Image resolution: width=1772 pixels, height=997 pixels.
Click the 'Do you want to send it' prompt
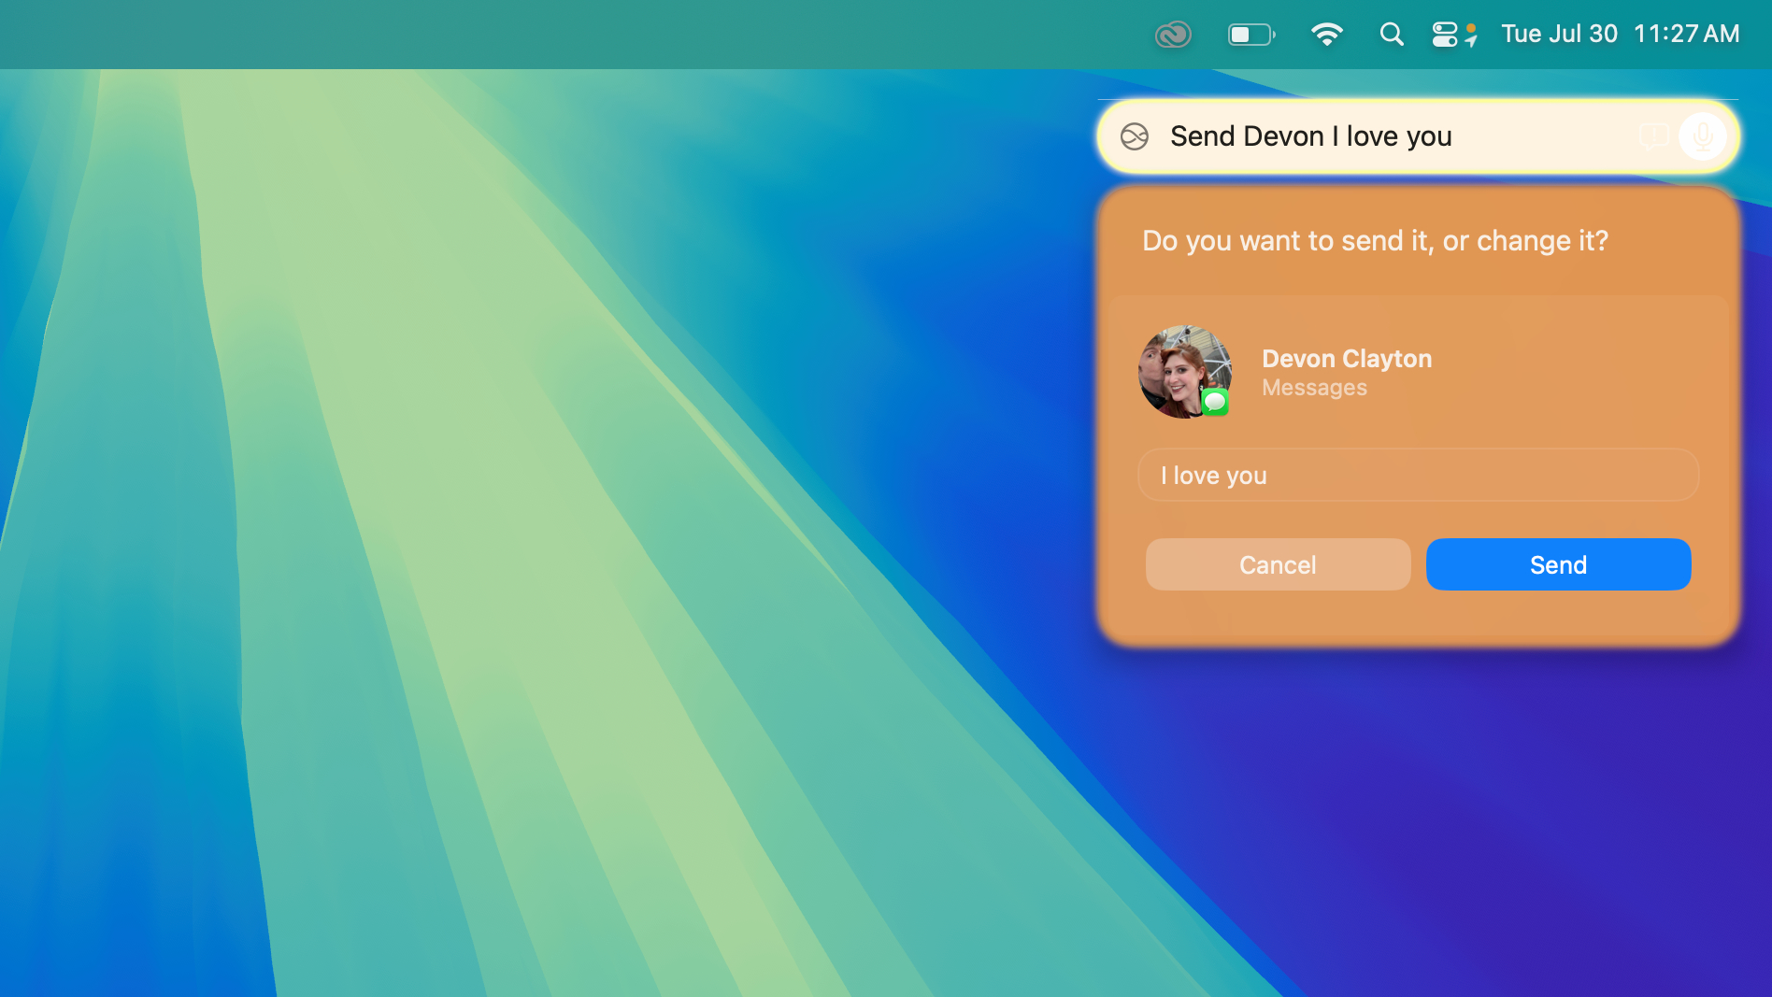(x=1375, y=241)
